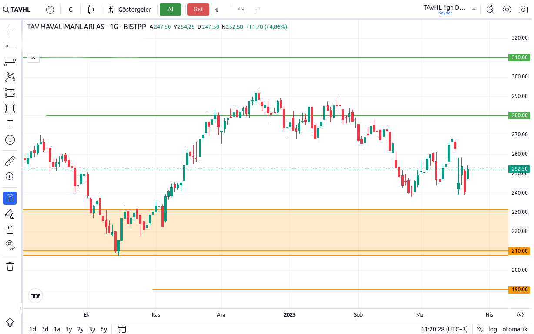Open go to date calendar icon
Viewport: 534px width, 334px height.
click(x=122, y=329)
